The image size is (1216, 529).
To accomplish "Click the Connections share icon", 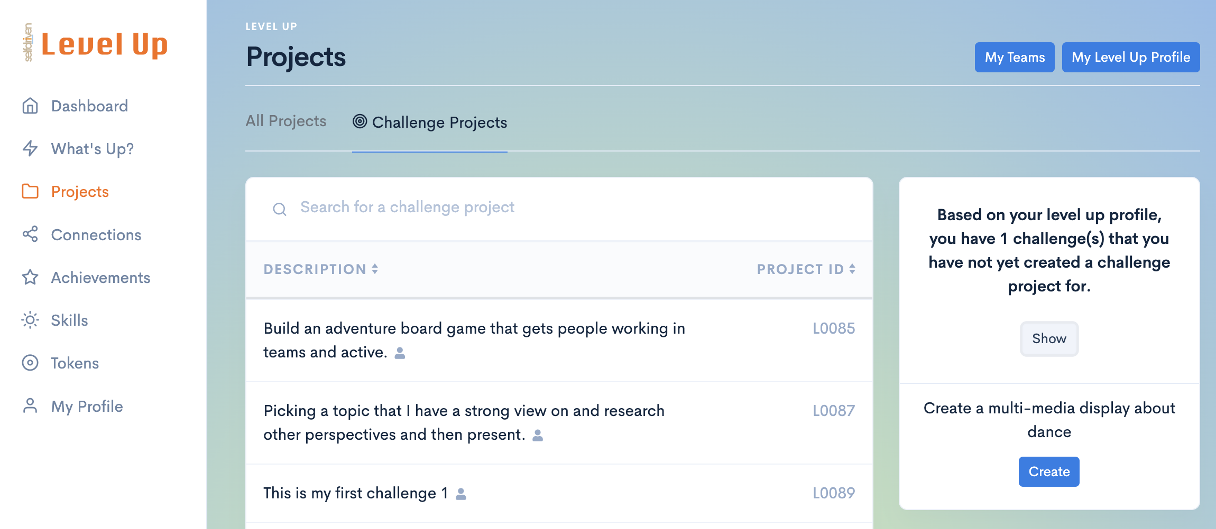I will point(30,234).
